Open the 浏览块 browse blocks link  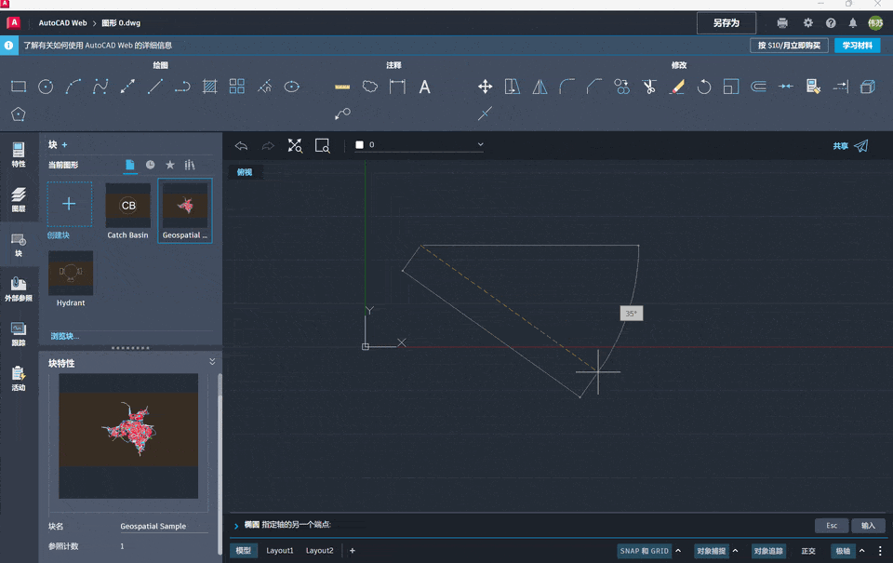[65, 336]
